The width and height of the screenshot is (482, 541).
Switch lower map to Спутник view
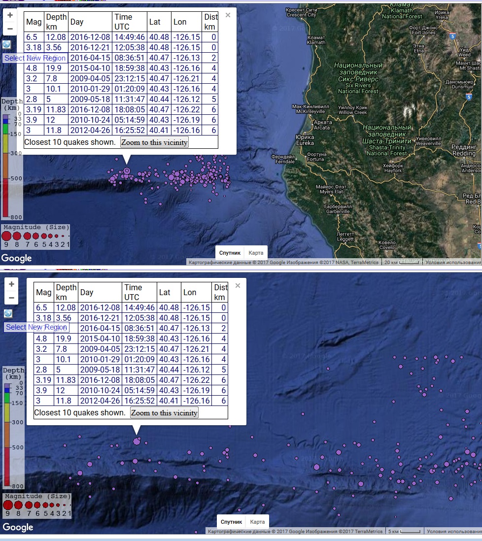[231, 522]
